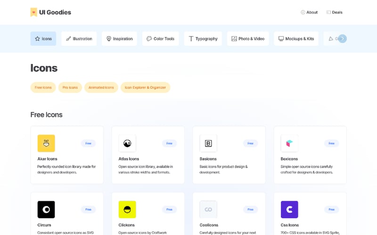Click the lightbulb icon beside Inspiration
Screen dimensions: 377x235
[x=109, y=39]
